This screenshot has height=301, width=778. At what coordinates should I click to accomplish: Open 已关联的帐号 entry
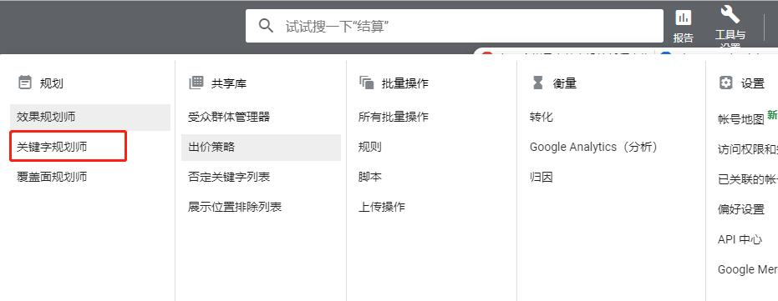click(748, 179)
